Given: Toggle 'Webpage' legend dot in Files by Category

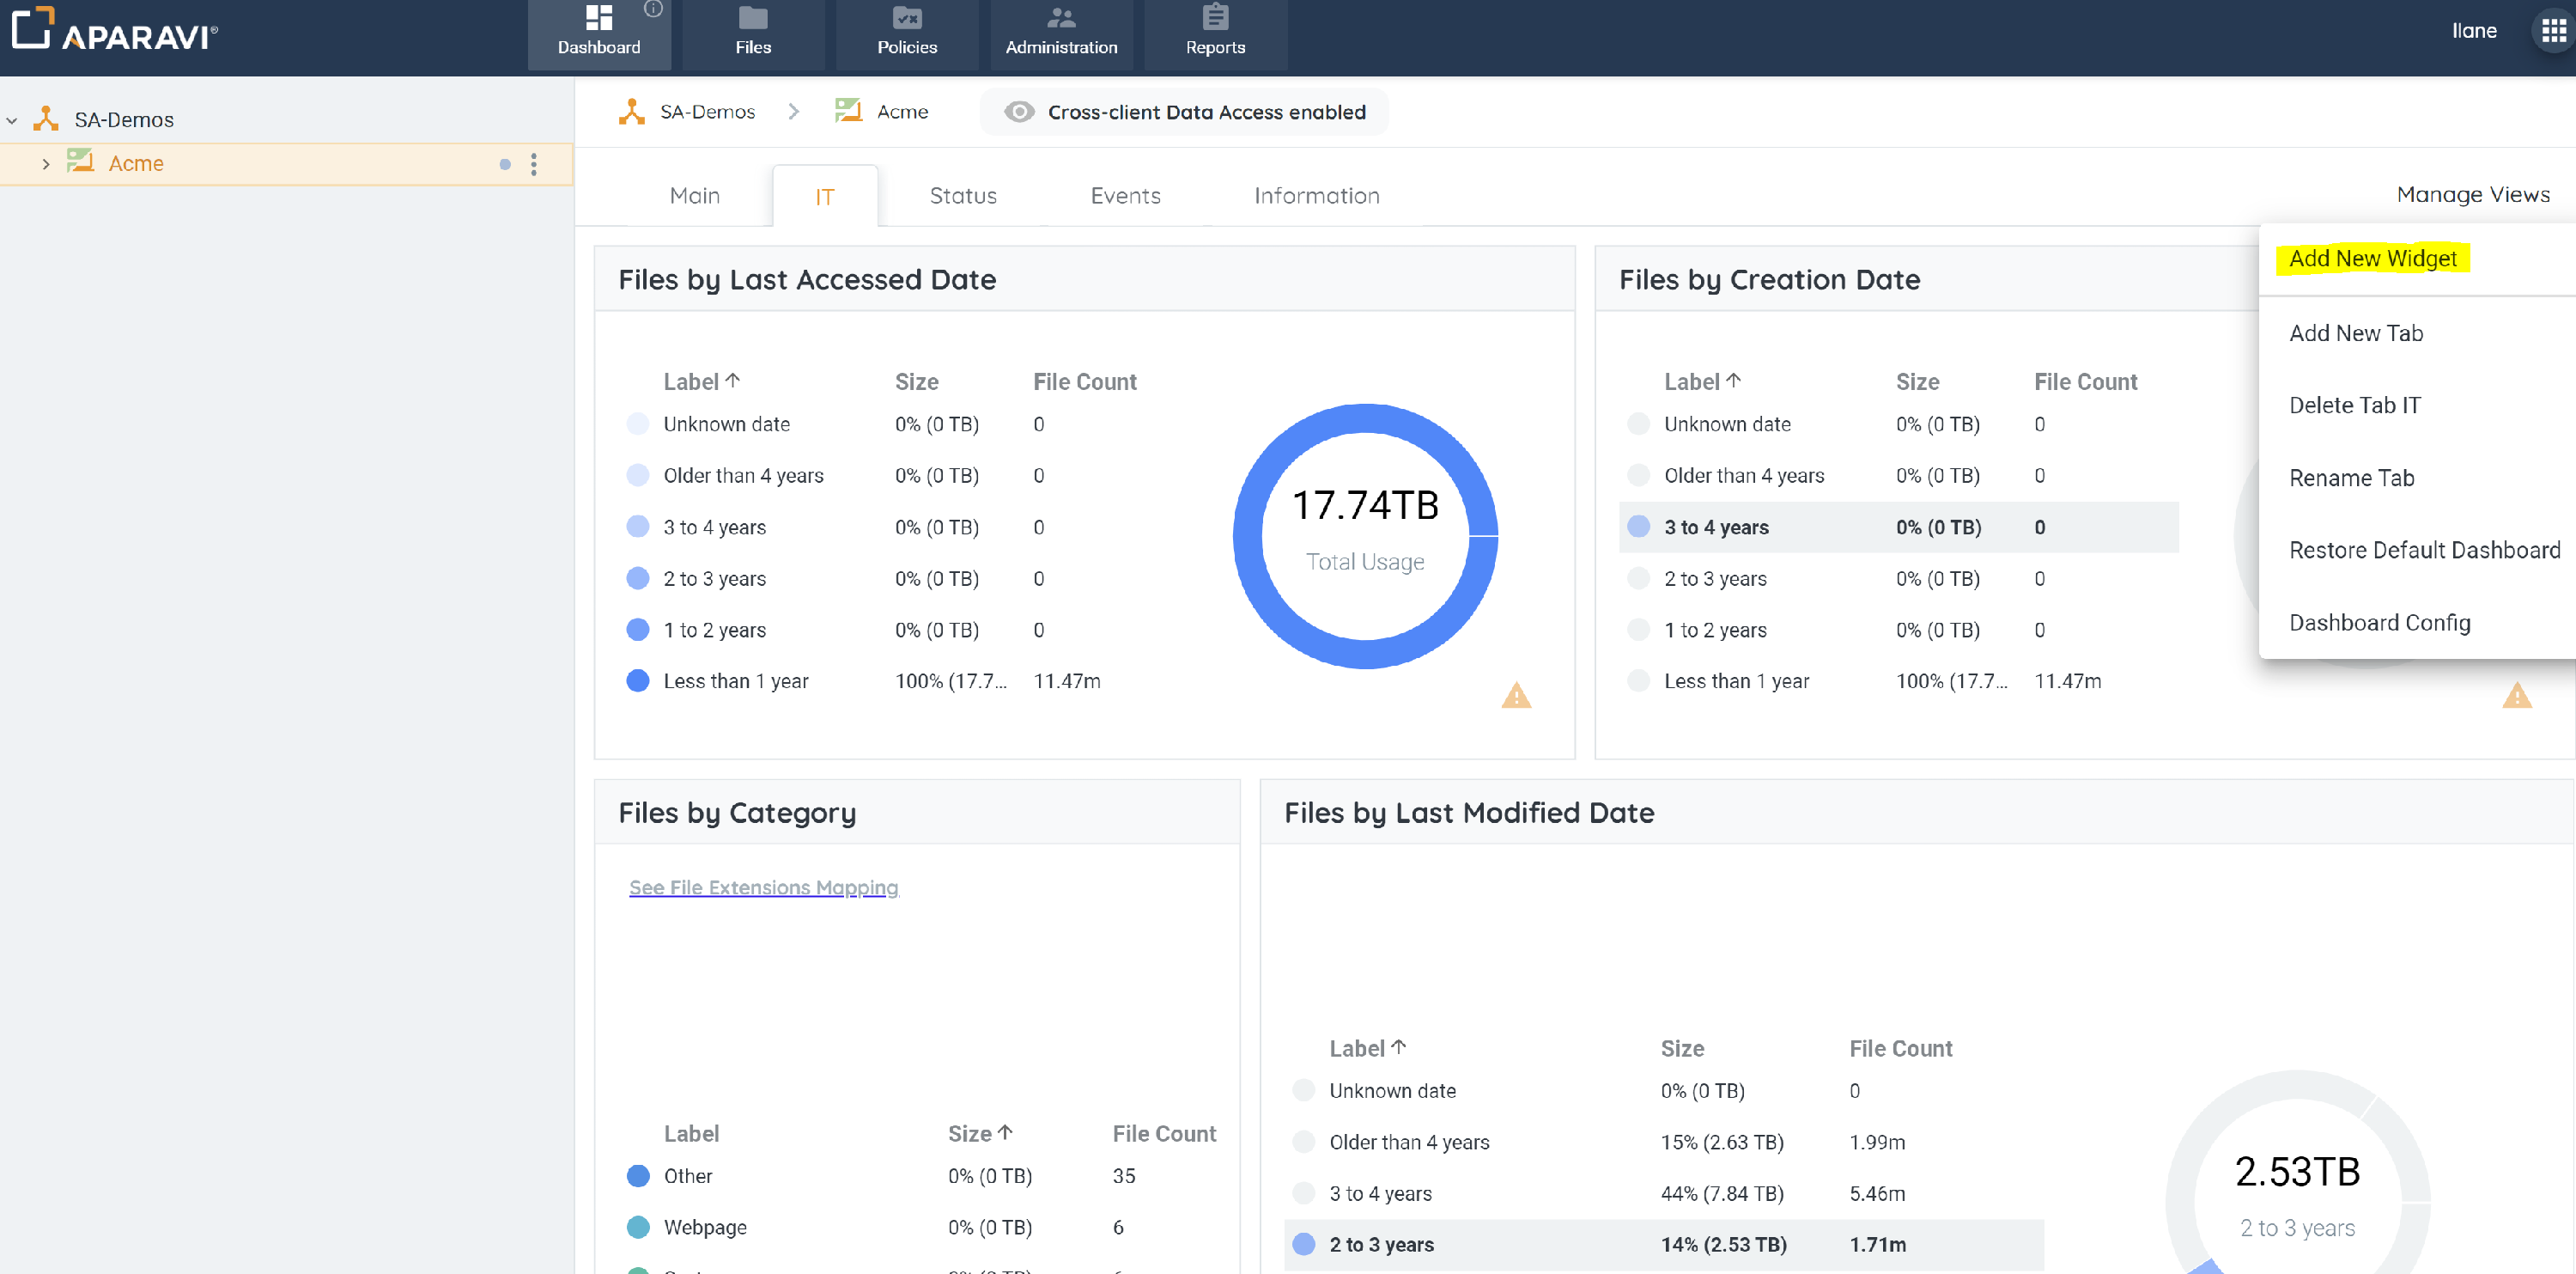Looking at the screenshot, I should pos(637,1227).
